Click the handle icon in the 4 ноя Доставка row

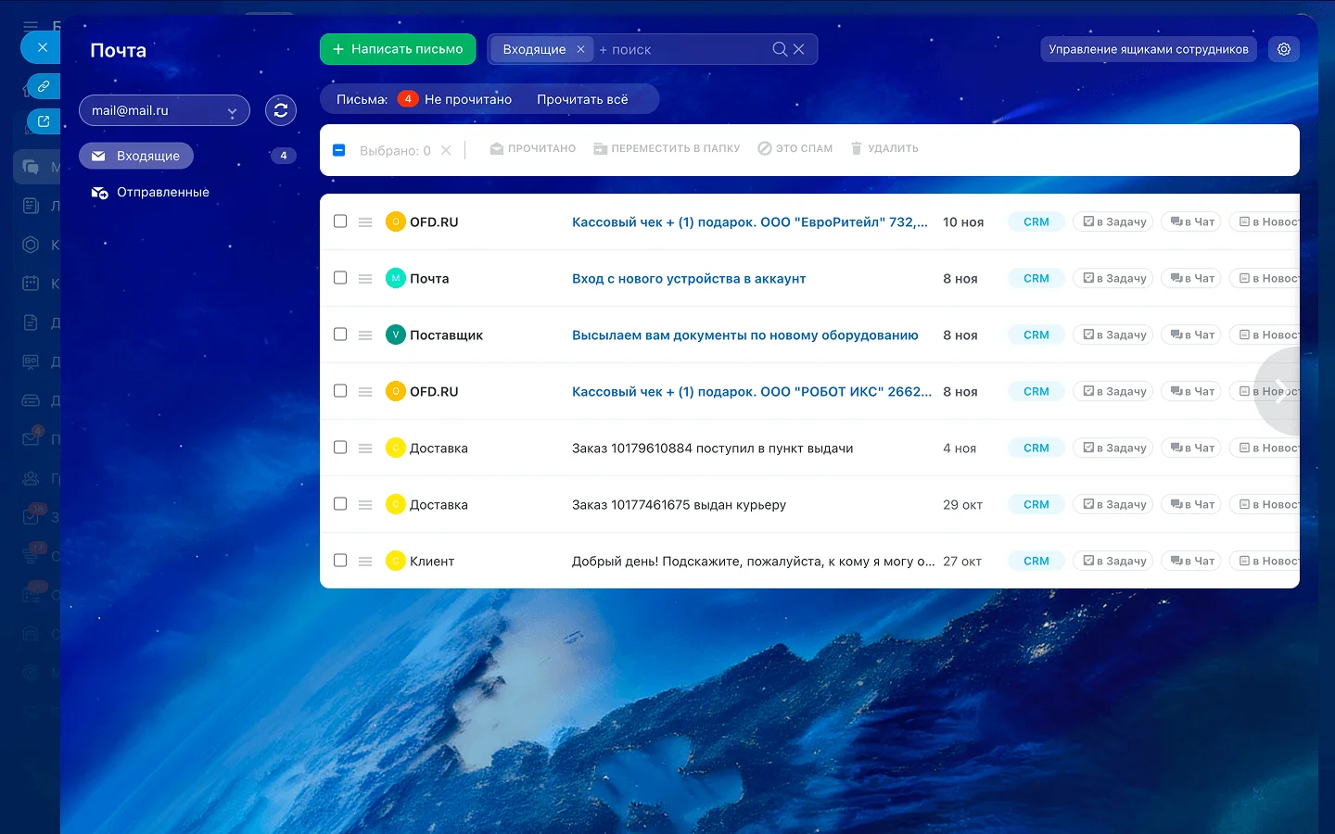[x=365, y=449]
